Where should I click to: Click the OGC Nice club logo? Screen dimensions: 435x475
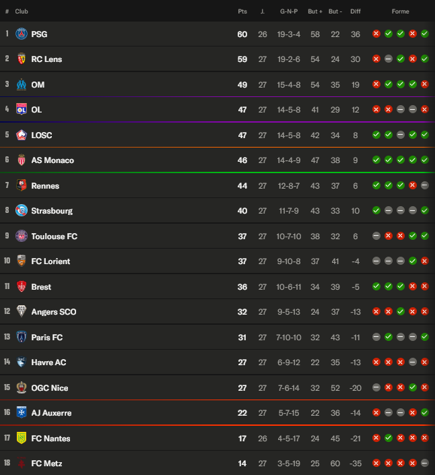(22, 387)
